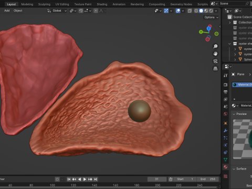Play the animation in reverse
This screenshot has height=189, width=252.
pyautogui.click(x=79, y=179)
